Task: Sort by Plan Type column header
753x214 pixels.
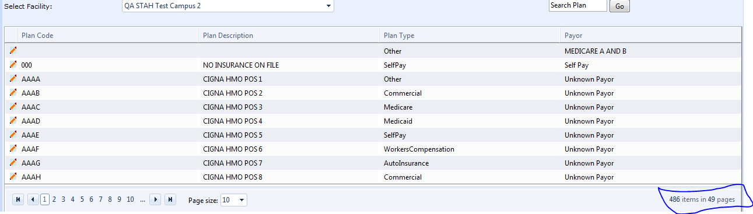Action: [399, 36]
